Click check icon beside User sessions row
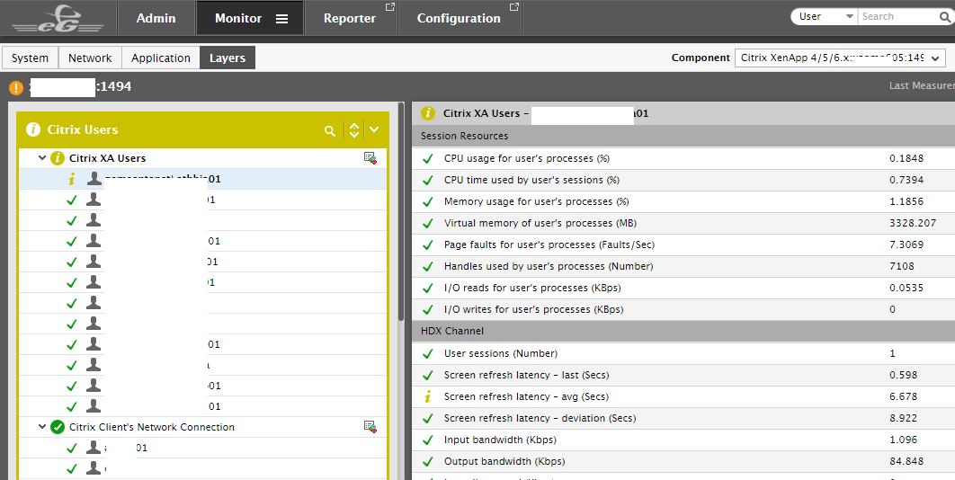Viewport: 955px width, 480px height. [x=428, y=353]
